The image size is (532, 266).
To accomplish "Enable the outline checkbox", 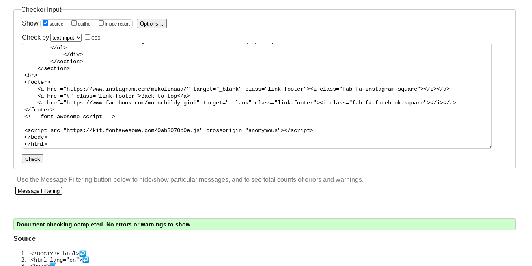I will point(74,23).
